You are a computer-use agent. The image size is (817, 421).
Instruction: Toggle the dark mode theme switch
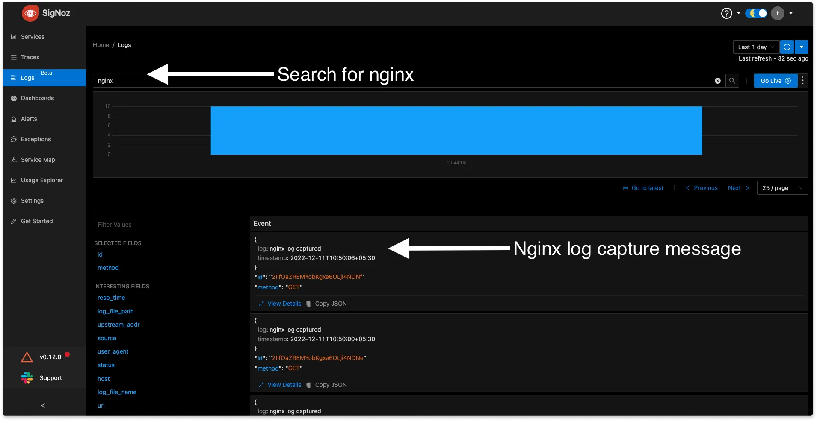click(x=757, y=13)
